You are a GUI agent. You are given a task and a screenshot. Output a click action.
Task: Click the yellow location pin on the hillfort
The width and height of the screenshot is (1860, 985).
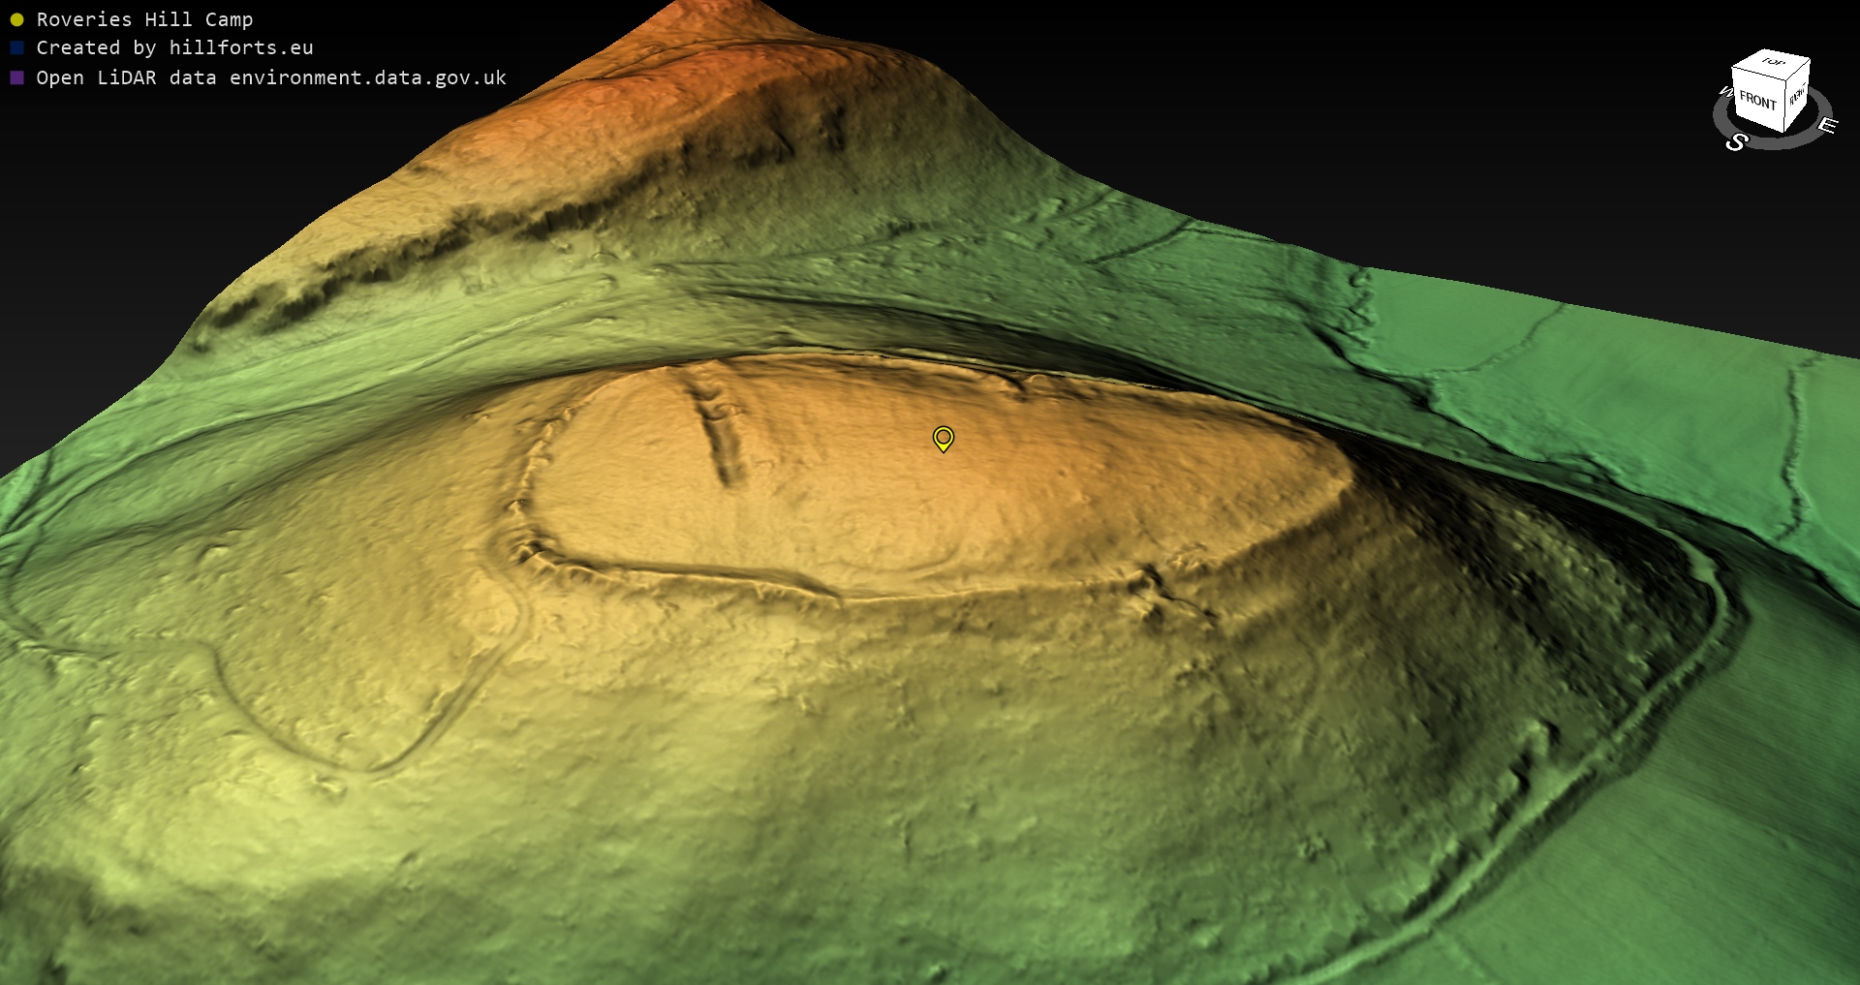point(943,438)
